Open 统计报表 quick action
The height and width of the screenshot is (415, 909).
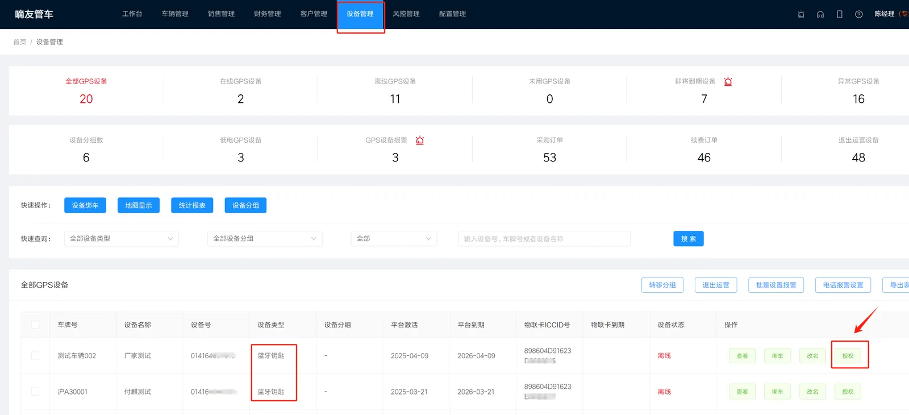click(192, 205)
